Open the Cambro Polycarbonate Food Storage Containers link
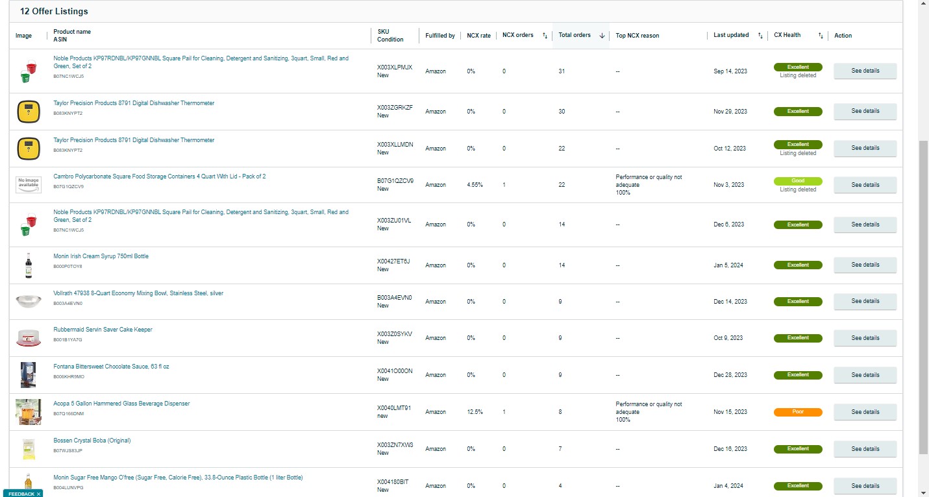This screenshot has width=929, height=497. tap(160, 176)
